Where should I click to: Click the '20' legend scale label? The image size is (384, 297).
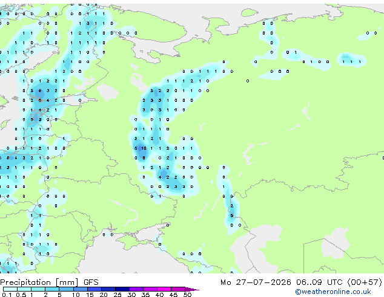pyautogui.click(x=104, y=295)
